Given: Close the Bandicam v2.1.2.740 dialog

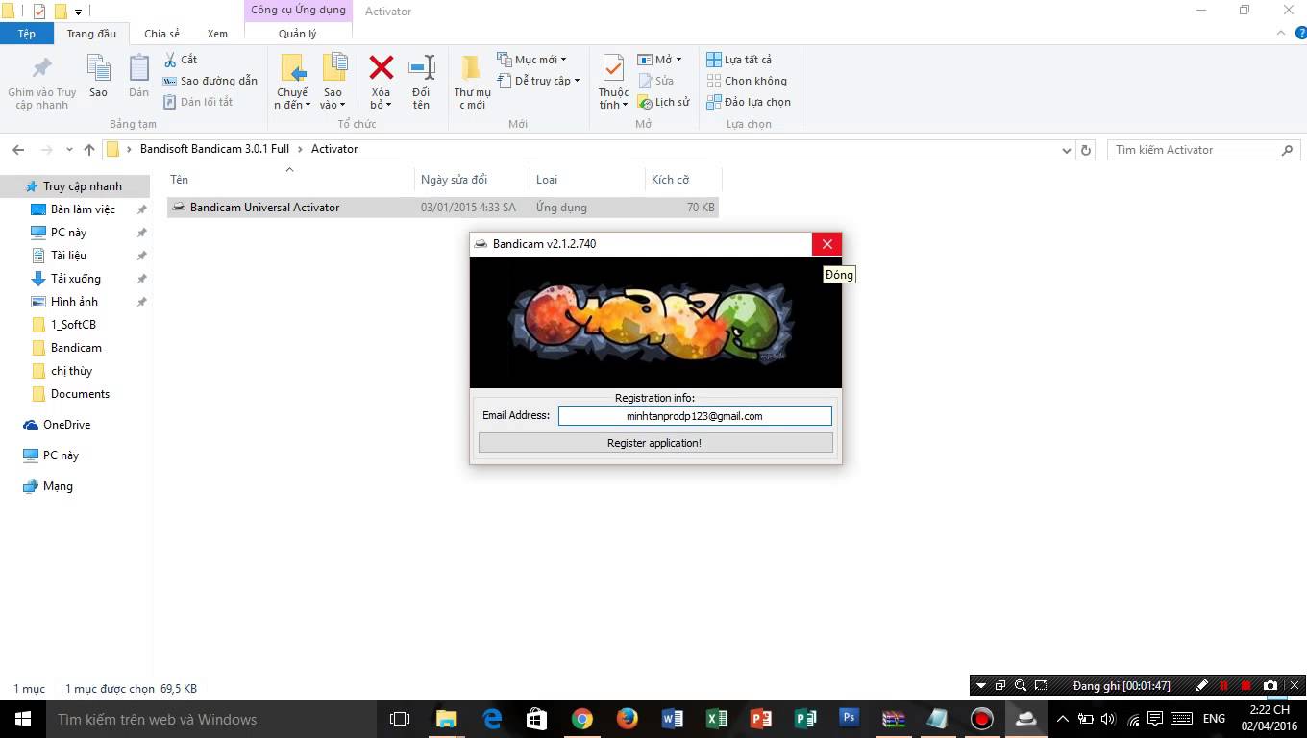Looking at the screenshot, I should pos(826,244).
